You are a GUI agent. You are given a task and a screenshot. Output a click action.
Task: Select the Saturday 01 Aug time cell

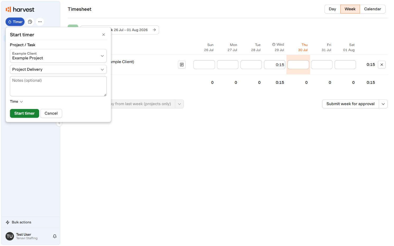point(345,65)
